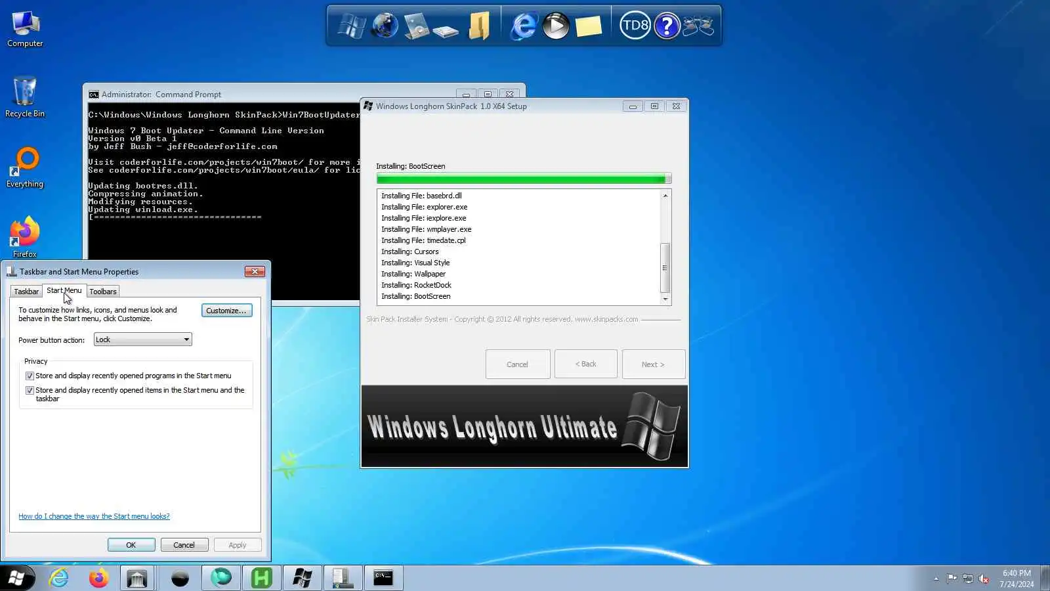Click the muted volume icon in the tray
This screenshot has height=591, width=1050.
tap(984, 579)
